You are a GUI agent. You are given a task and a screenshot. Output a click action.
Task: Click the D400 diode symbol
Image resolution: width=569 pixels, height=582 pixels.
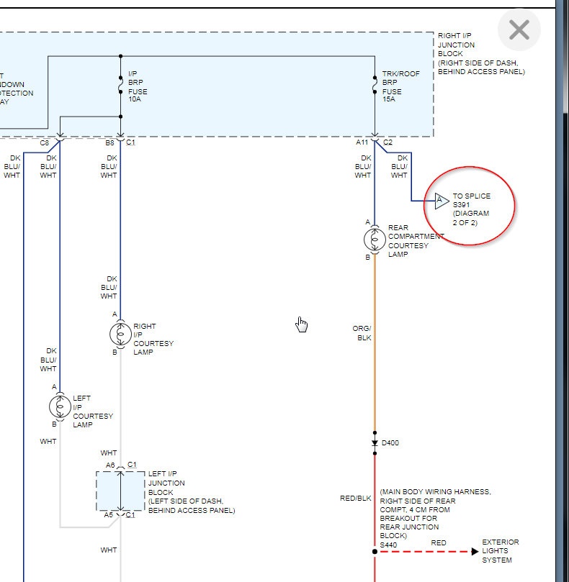coord(375,443)
